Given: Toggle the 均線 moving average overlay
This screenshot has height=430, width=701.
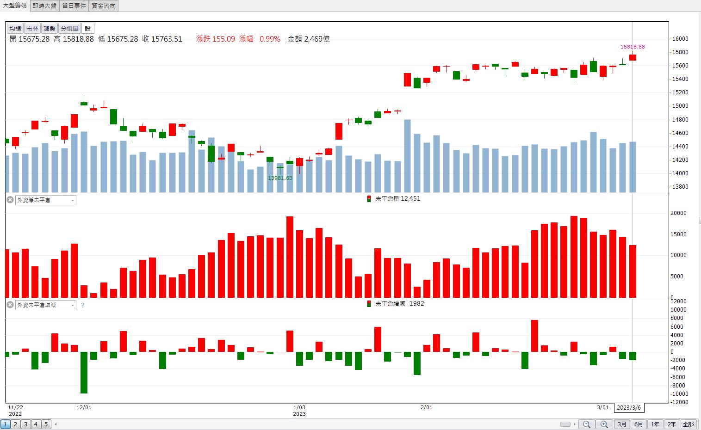Looking at the screenshot, I should [x=16, y=29].
